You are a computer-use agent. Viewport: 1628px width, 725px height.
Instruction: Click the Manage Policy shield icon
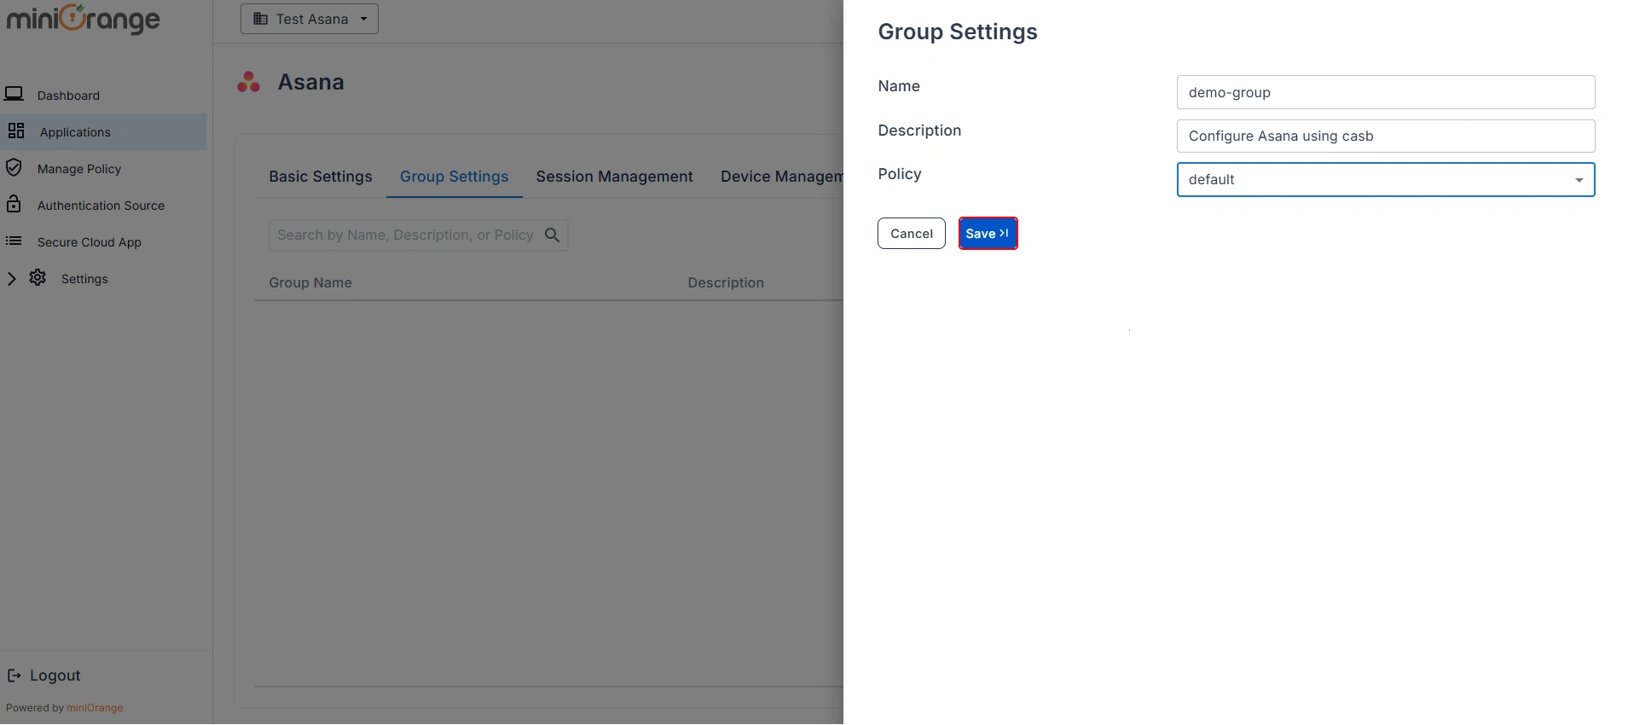pyautogui.click(x=14, y=167)
